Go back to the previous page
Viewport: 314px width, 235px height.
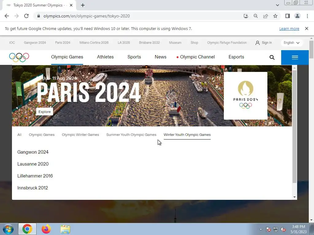coord(7,16)
